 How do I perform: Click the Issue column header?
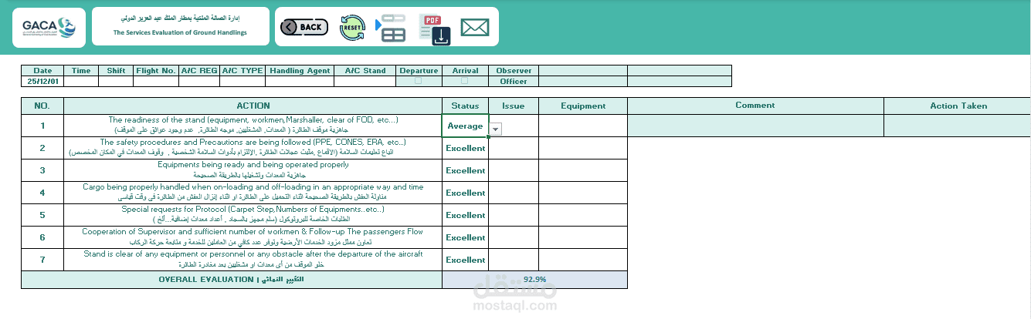(514, 106)
